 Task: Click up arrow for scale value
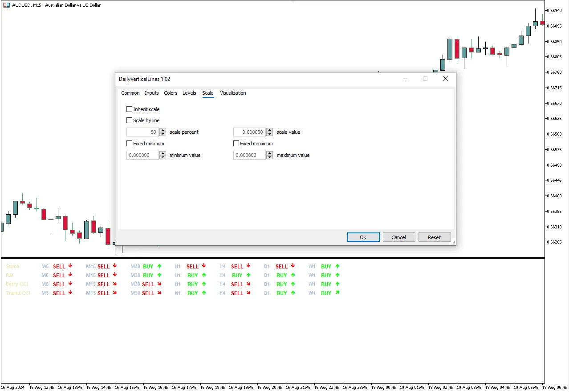click(269, 130)
